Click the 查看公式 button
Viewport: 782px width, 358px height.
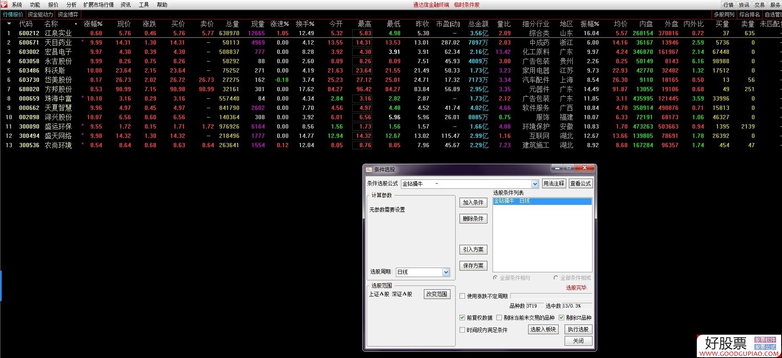click(580, 183)
